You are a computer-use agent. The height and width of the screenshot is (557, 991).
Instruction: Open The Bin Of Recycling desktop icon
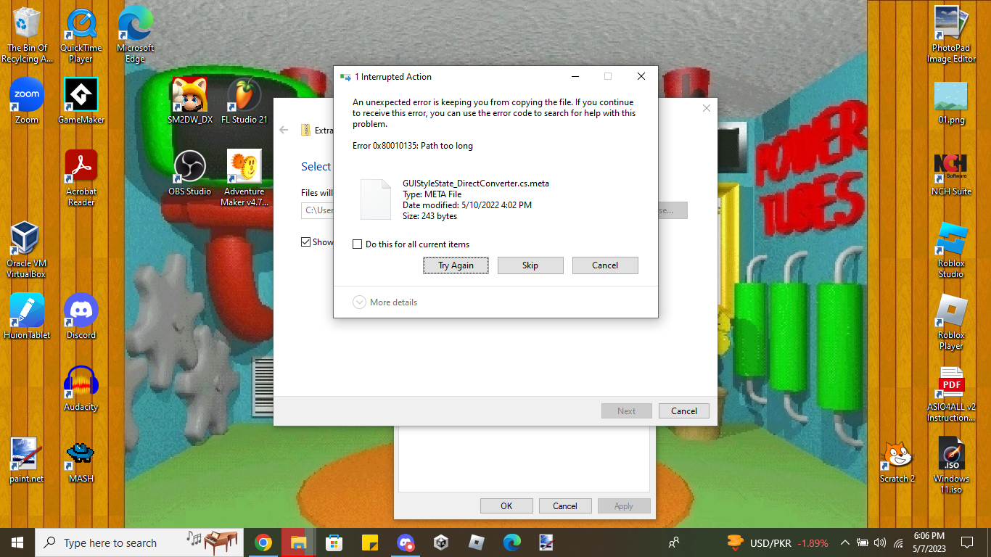pos(27,35)
